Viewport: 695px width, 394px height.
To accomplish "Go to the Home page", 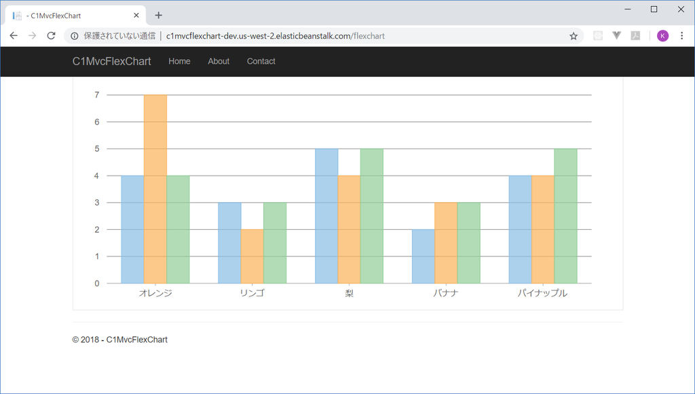I will [179, 61].
